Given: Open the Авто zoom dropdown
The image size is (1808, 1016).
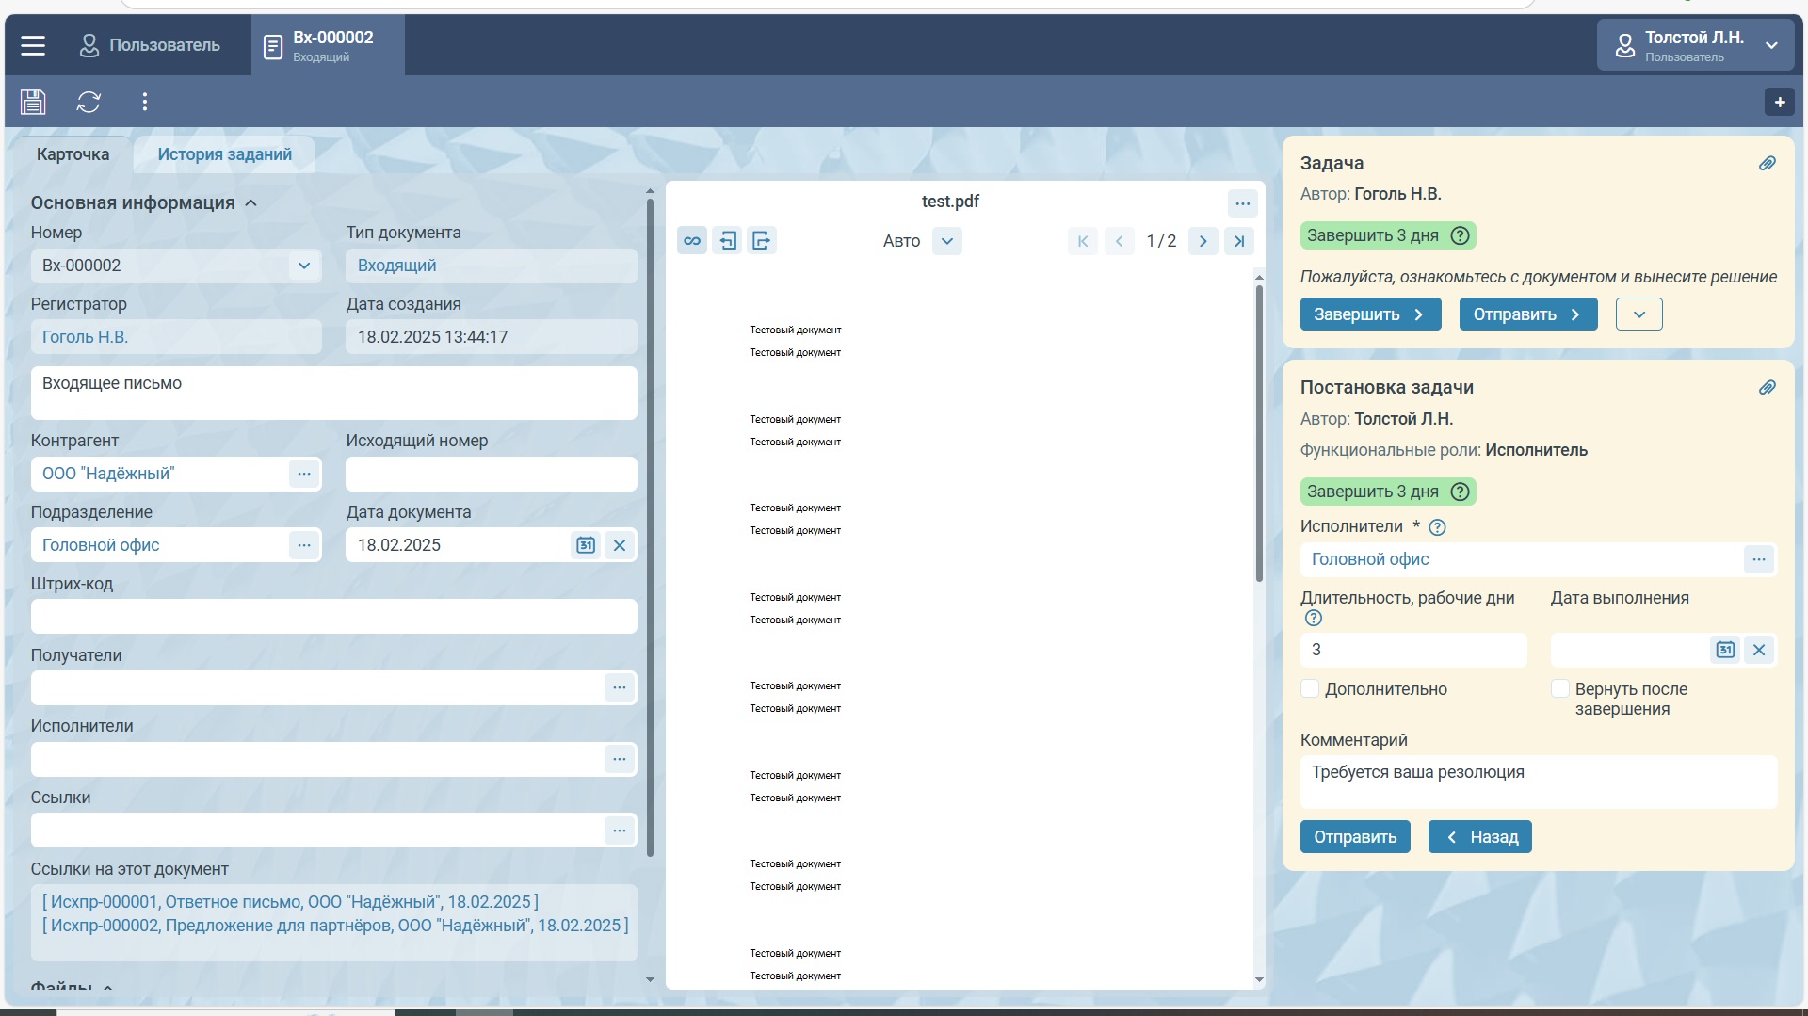Looking at the screenshot, I should point(946,241).
